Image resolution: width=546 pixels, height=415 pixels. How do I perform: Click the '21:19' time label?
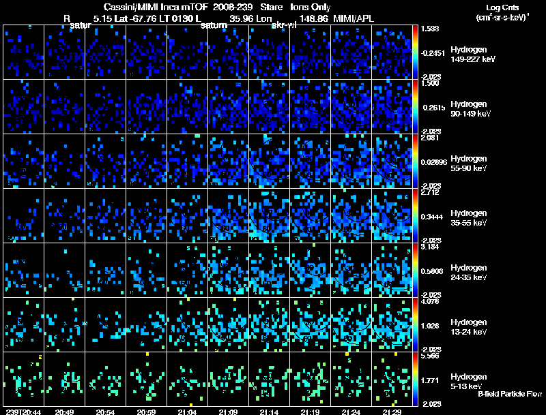[x=310, y=412]
